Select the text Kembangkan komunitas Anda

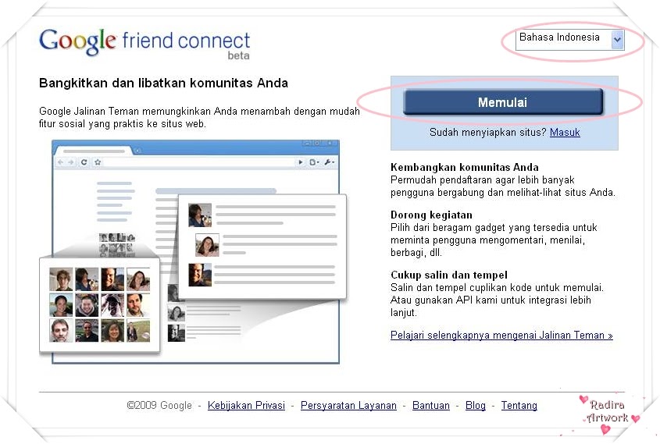464,167
